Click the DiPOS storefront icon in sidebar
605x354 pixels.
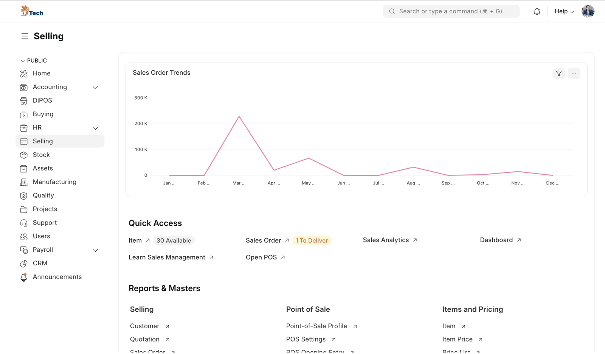24,101
